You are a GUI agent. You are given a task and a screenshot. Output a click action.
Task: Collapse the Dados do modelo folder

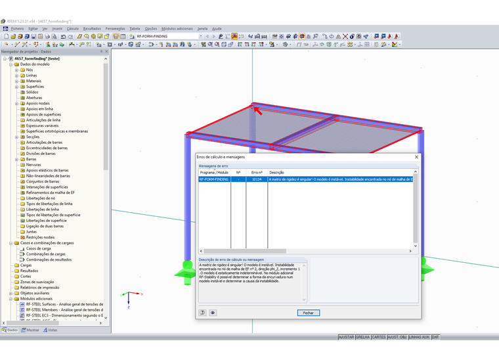coord(11,64)
